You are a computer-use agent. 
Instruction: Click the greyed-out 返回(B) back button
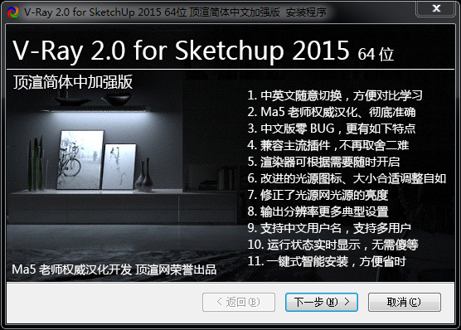(x=239, y=302)
